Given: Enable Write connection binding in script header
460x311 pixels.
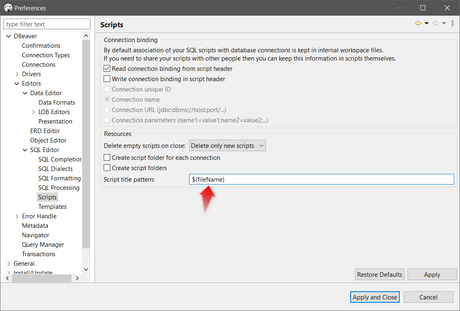Looking at the screenshot, I should 107,79.
